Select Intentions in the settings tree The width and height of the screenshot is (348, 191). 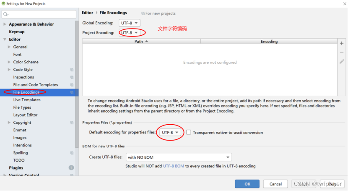[22, 145]
